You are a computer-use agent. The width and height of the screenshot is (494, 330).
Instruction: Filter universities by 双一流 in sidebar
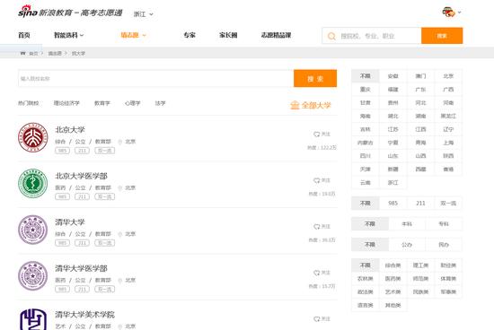click(448, 204)
